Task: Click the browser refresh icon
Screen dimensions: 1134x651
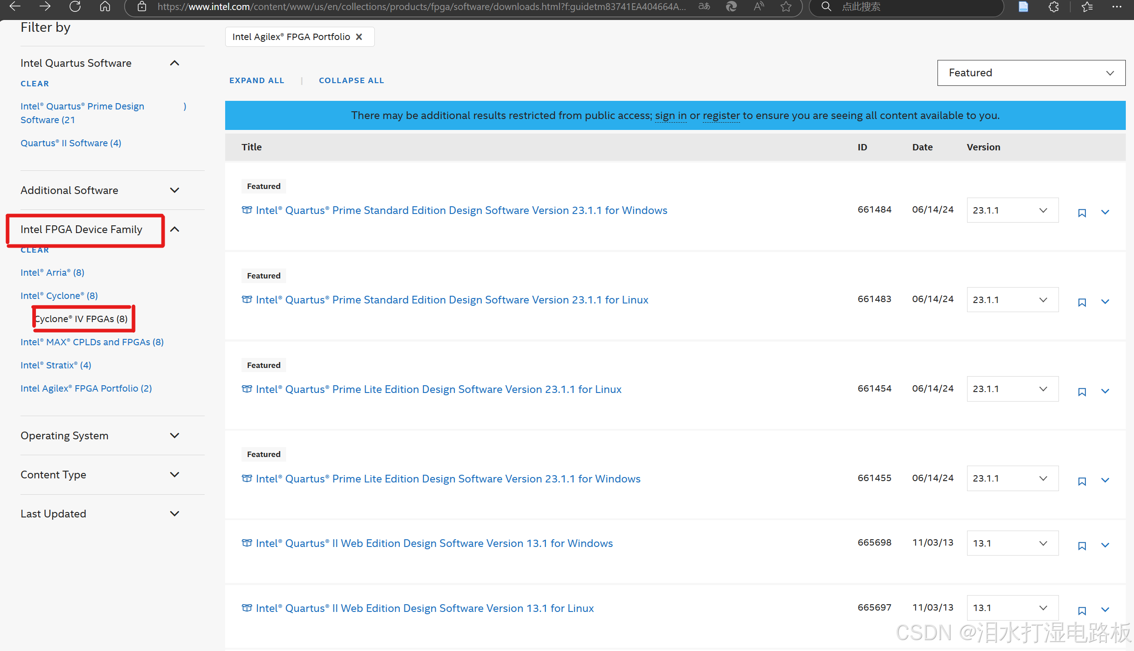Action: tap(75, 6)
